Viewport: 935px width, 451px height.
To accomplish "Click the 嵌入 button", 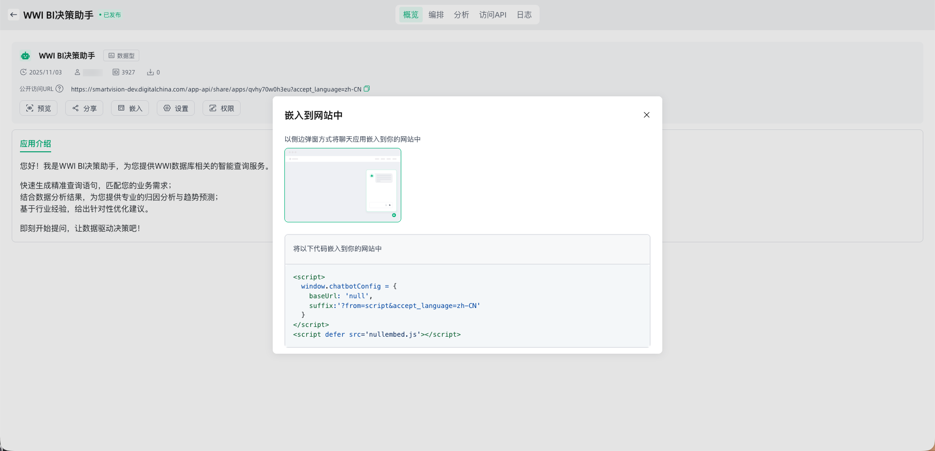I will point(130,108).
